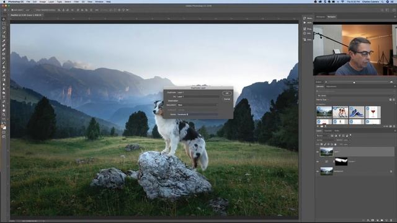Filter layers by adjustment layers icon

[336, 136]
